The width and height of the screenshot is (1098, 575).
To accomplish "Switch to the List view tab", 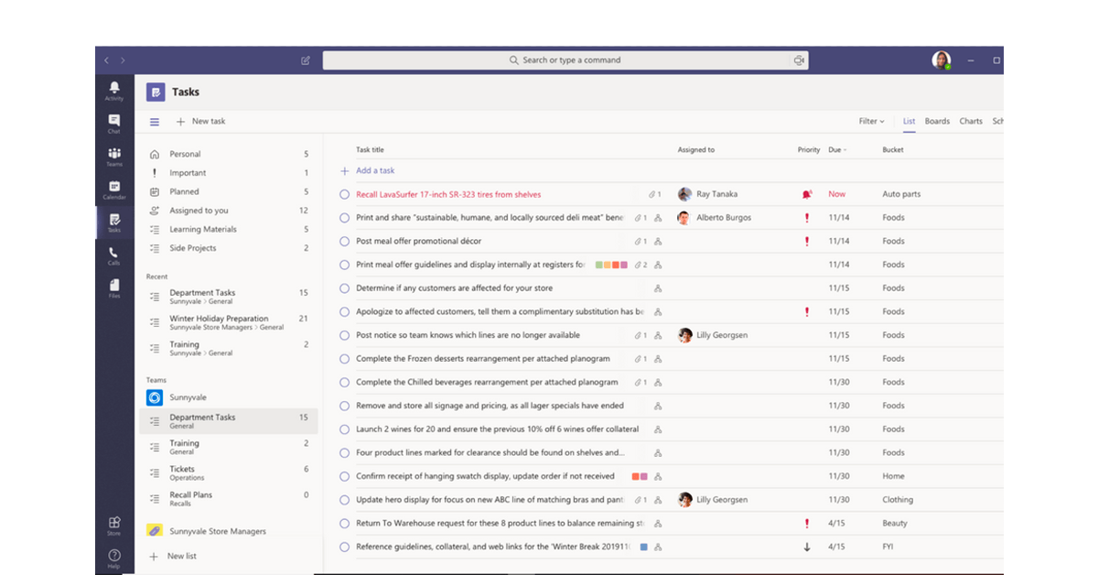I will coord(909,122).
